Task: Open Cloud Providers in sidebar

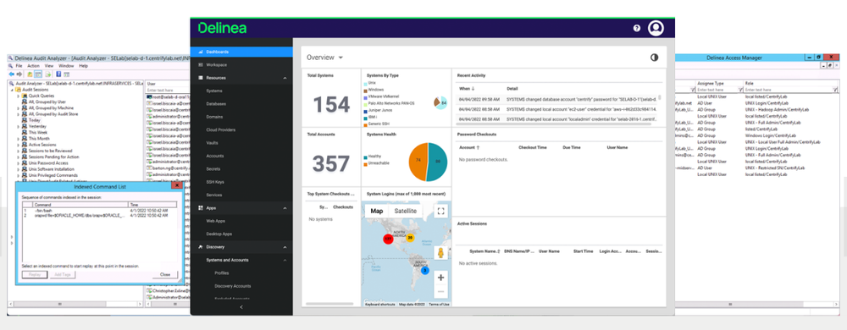Action: click(x=220, y=130)
